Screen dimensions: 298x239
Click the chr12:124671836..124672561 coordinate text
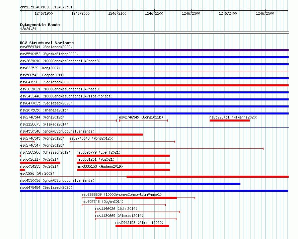coord(46,7)
